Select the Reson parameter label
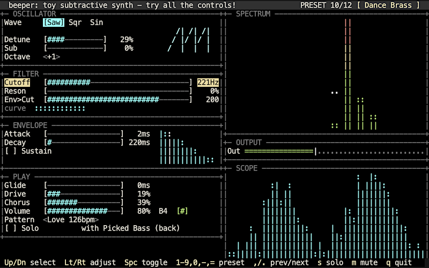The width and height of the screenshot is (429, 268). (15, 91)
